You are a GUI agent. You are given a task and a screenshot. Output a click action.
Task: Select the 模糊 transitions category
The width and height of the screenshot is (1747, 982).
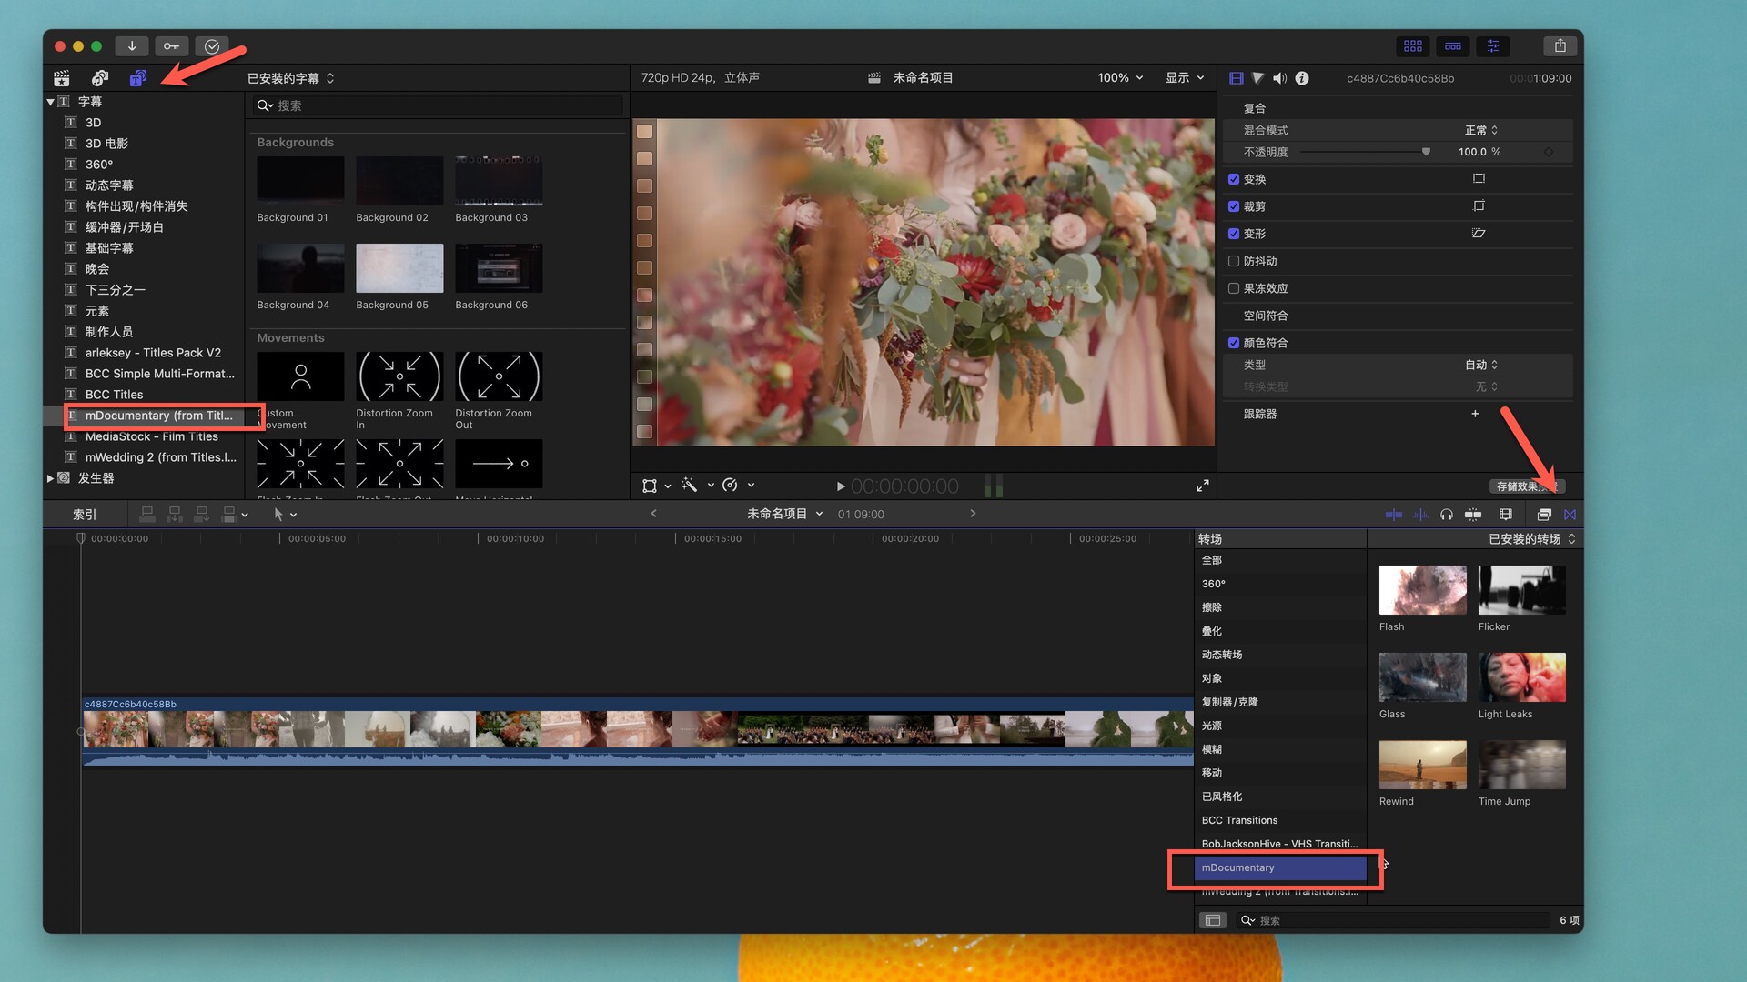pos(1279,749)
